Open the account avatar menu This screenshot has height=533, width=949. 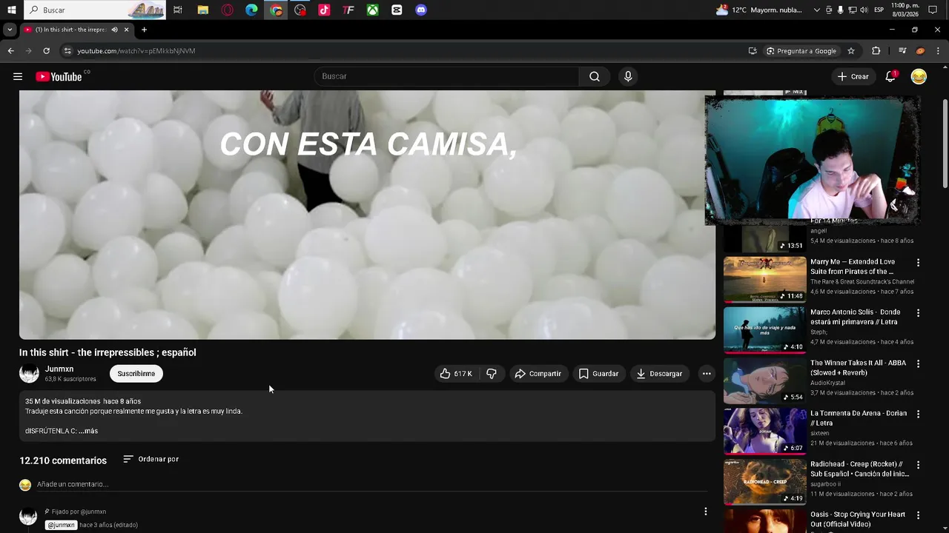pos(919,76)
